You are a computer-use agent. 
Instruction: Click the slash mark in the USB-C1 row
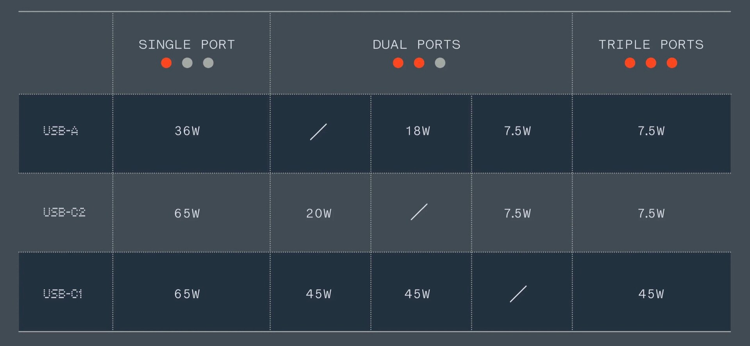(518, 294)
